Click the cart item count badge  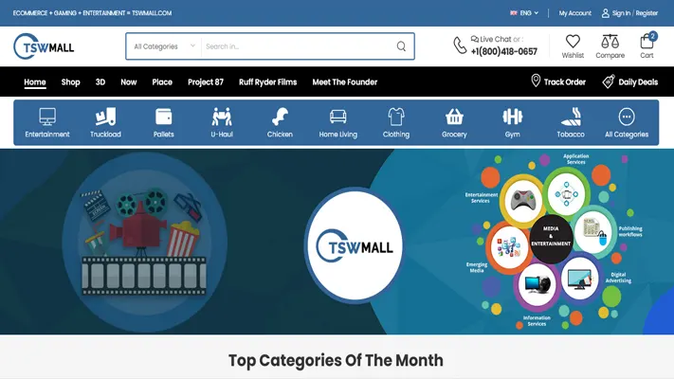pyautogui.click(x=653, y=36)
